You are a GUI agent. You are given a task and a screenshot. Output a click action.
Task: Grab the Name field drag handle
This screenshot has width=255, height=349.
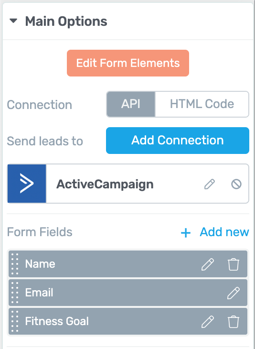tap(15, 264)
